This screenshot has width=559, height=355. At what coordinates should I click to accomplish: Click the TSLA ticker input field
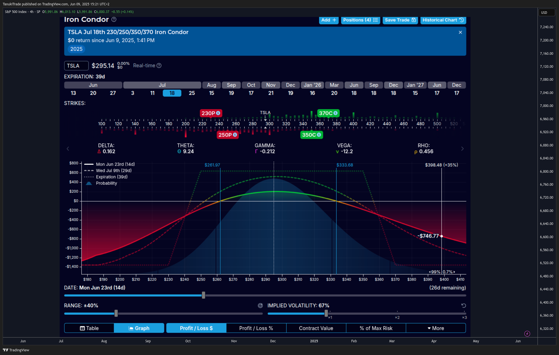pyautogui.click(x=76, y=66)
